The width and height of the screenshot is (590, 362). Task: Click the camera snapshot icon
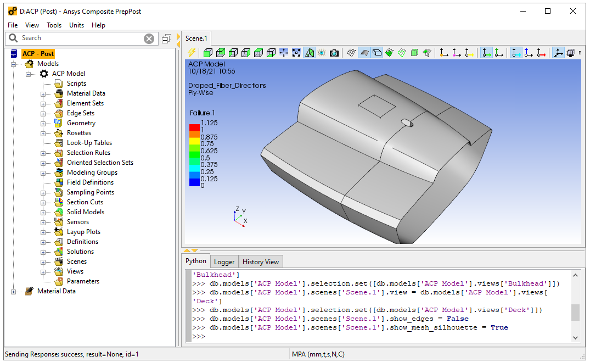tap(334, 53)
